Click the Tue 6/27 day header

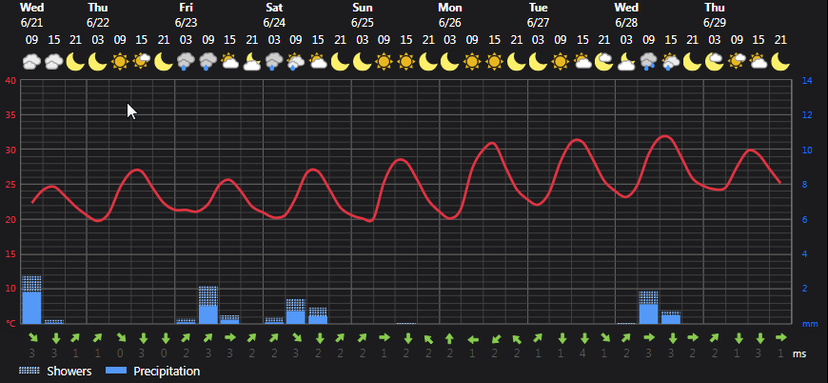538,15
